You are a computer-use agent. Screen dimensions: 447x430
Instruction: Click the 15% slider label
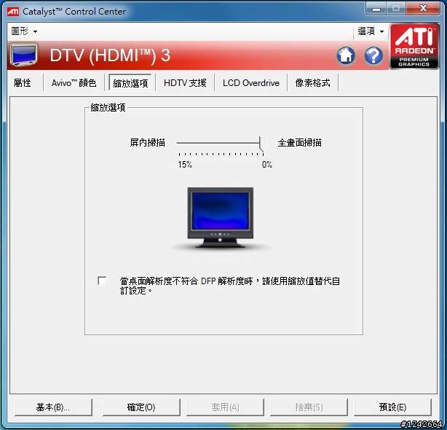(x=185, y=165)
